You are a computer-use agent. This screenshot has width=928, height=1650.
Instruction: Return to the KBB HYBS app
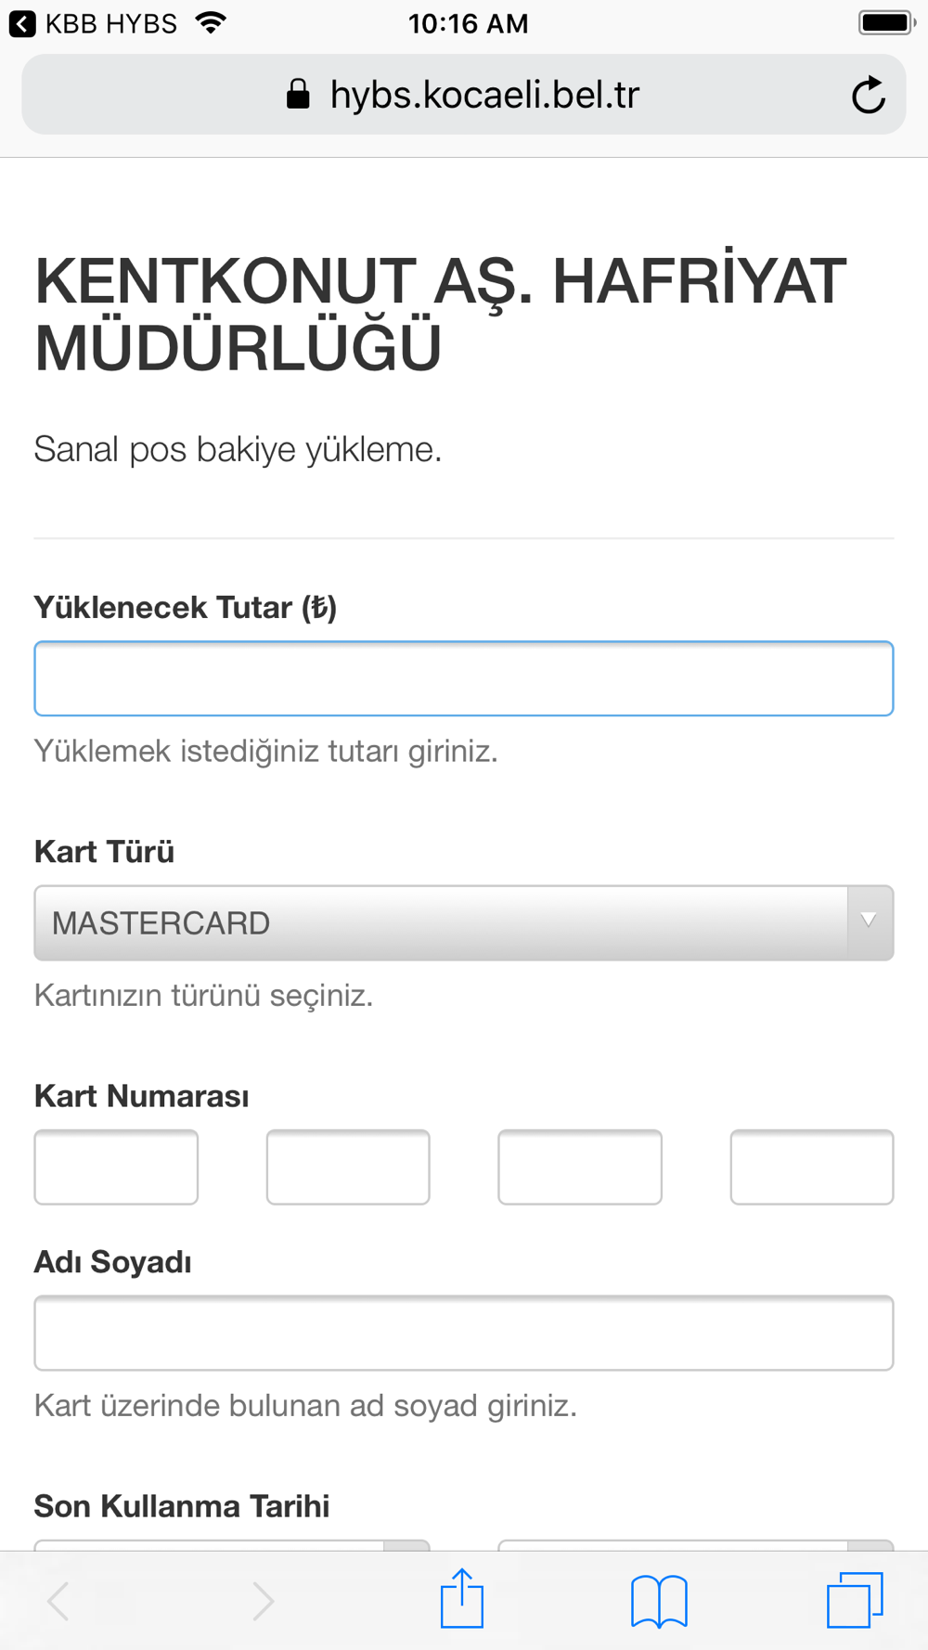click(x=93, y=23)
